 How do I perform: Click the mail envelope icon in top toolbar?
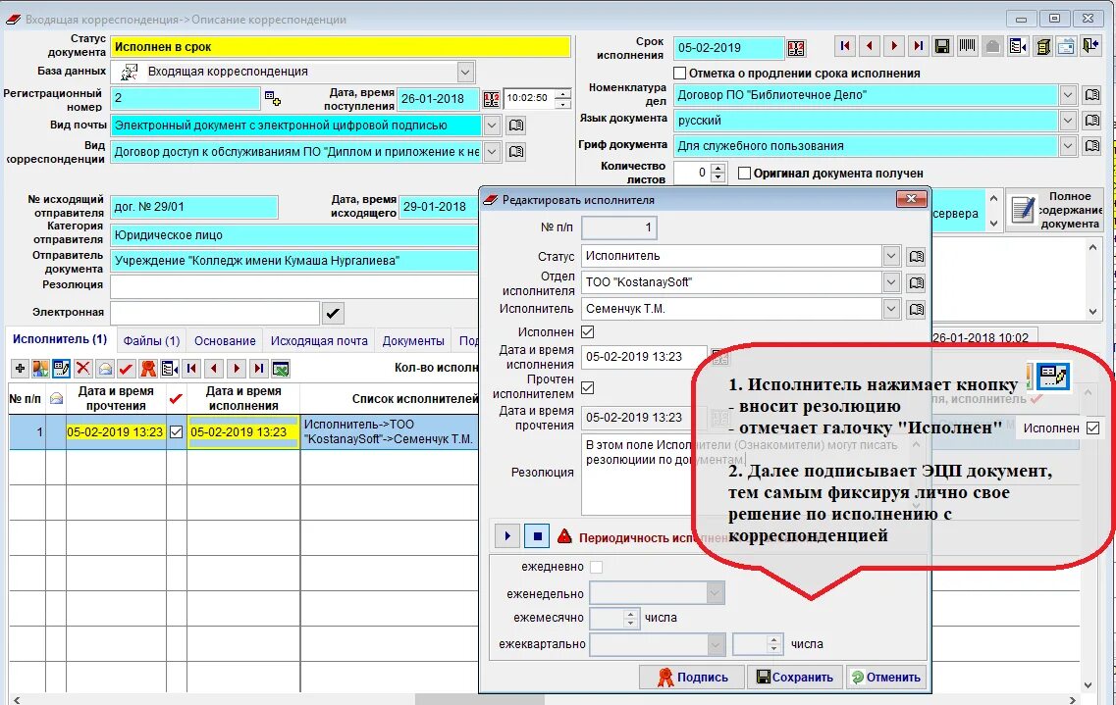1066,46
